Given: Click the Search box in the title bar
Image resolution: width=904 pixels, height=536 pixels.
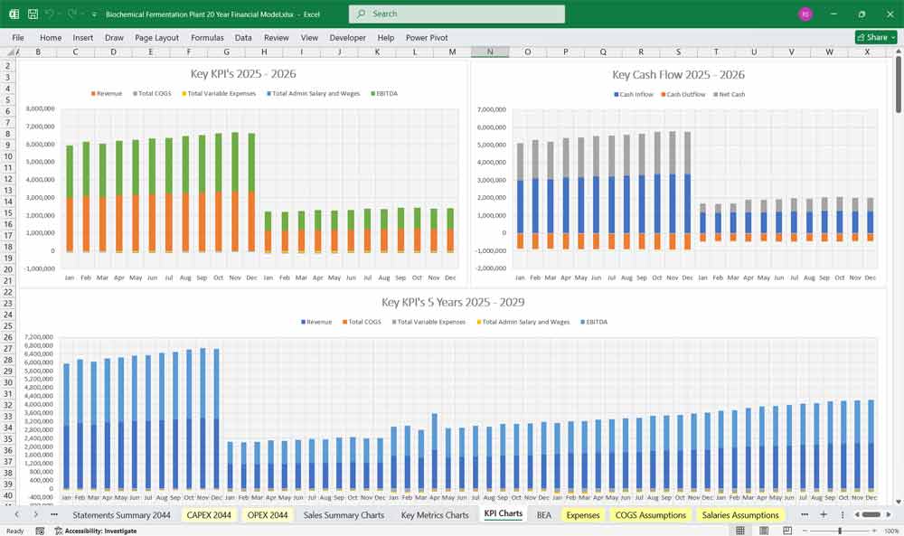Looking at the screenshot, I should [x=457, y=14].
